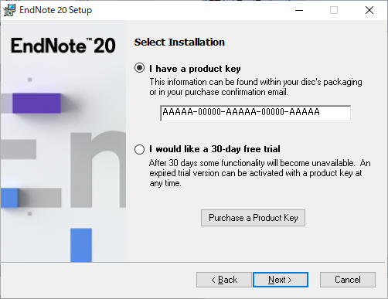Screen dimensions: 388x299
Task: Click the text about disc's packaging information
Action: (256, 87)
